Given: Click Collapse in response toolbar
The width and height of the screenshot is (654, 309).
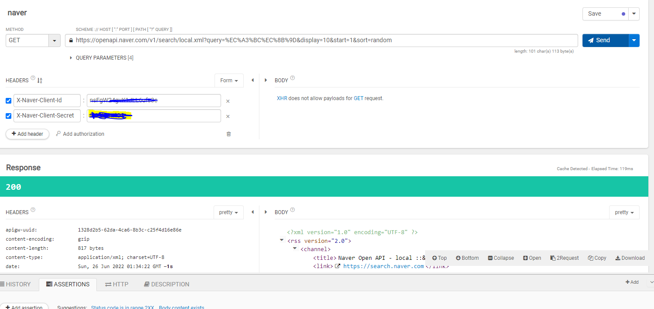Looking at the screenshot, I should point(501,258).
